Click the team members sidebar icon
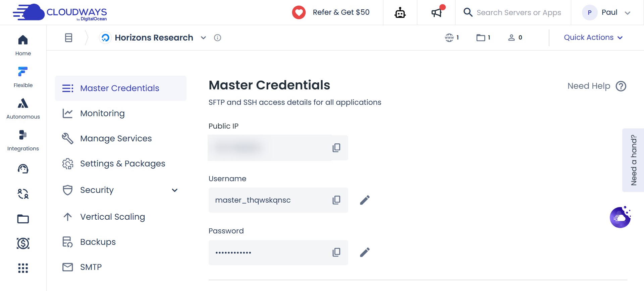644x291 pixels. coord(23,194)
